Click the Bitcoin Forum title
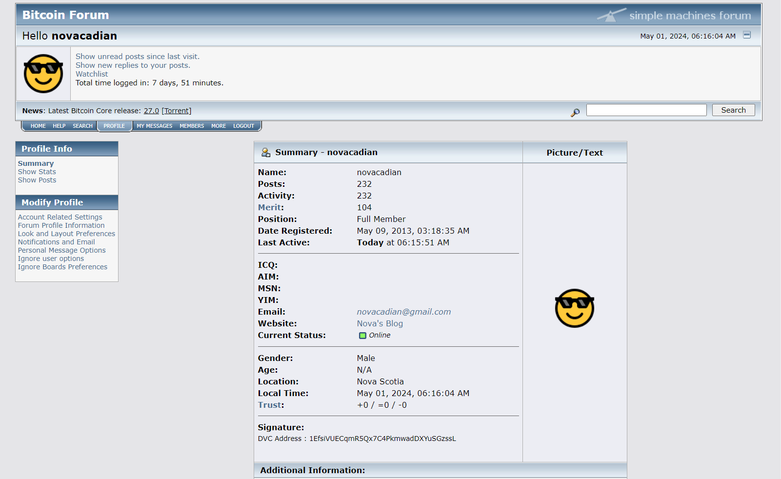Viewport: 781px width, 479px height. 66,15
